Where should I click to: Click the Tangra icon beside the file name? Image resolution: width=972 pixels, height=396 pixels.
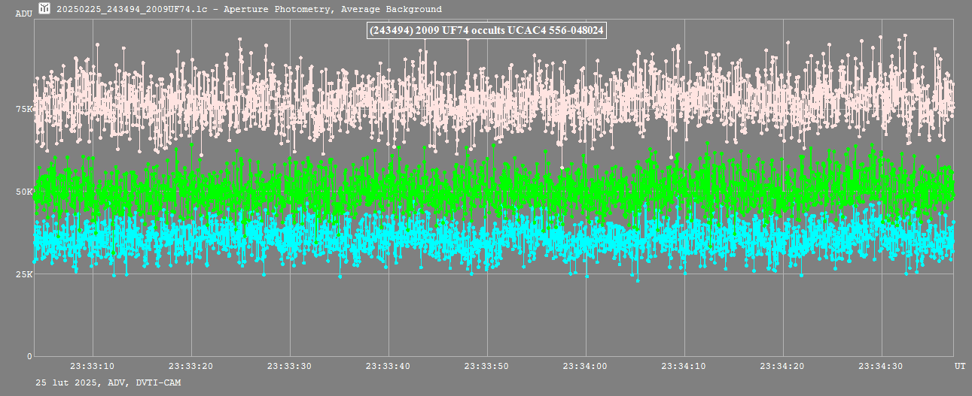[x=44, y=8]
